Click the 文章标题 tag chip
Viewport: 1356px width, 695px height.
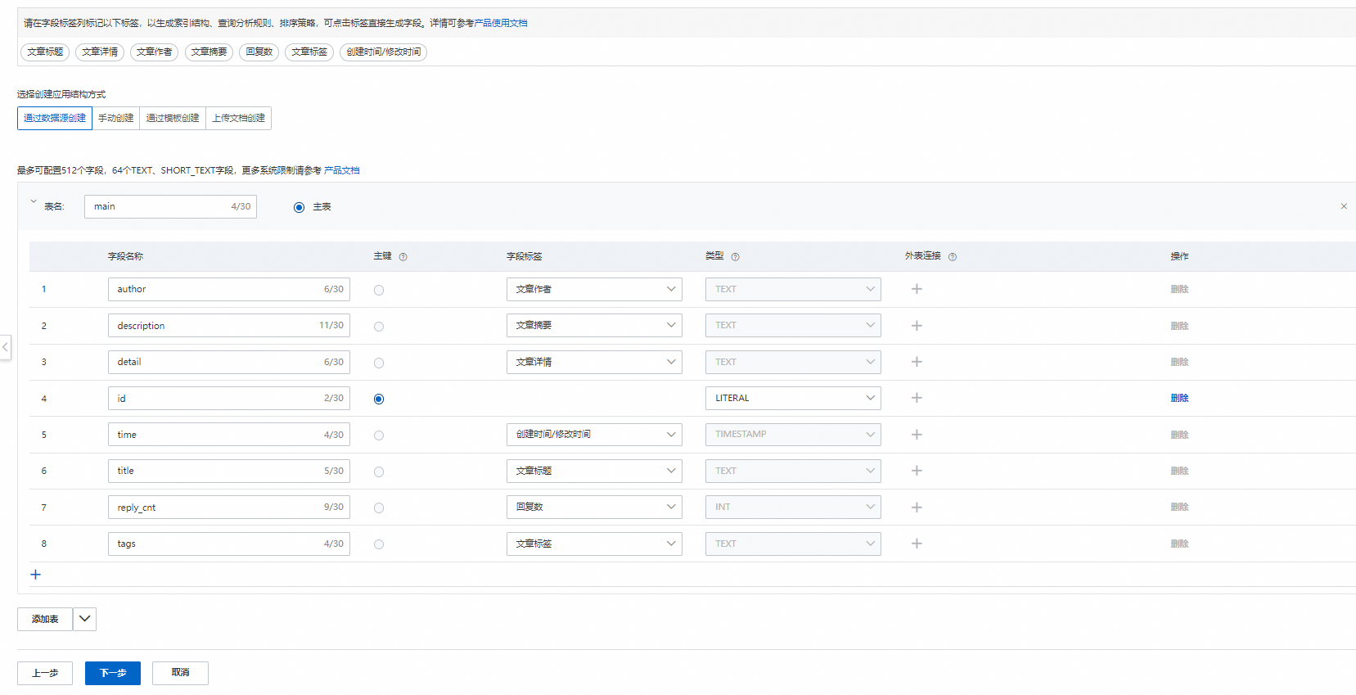coord(45,52)
